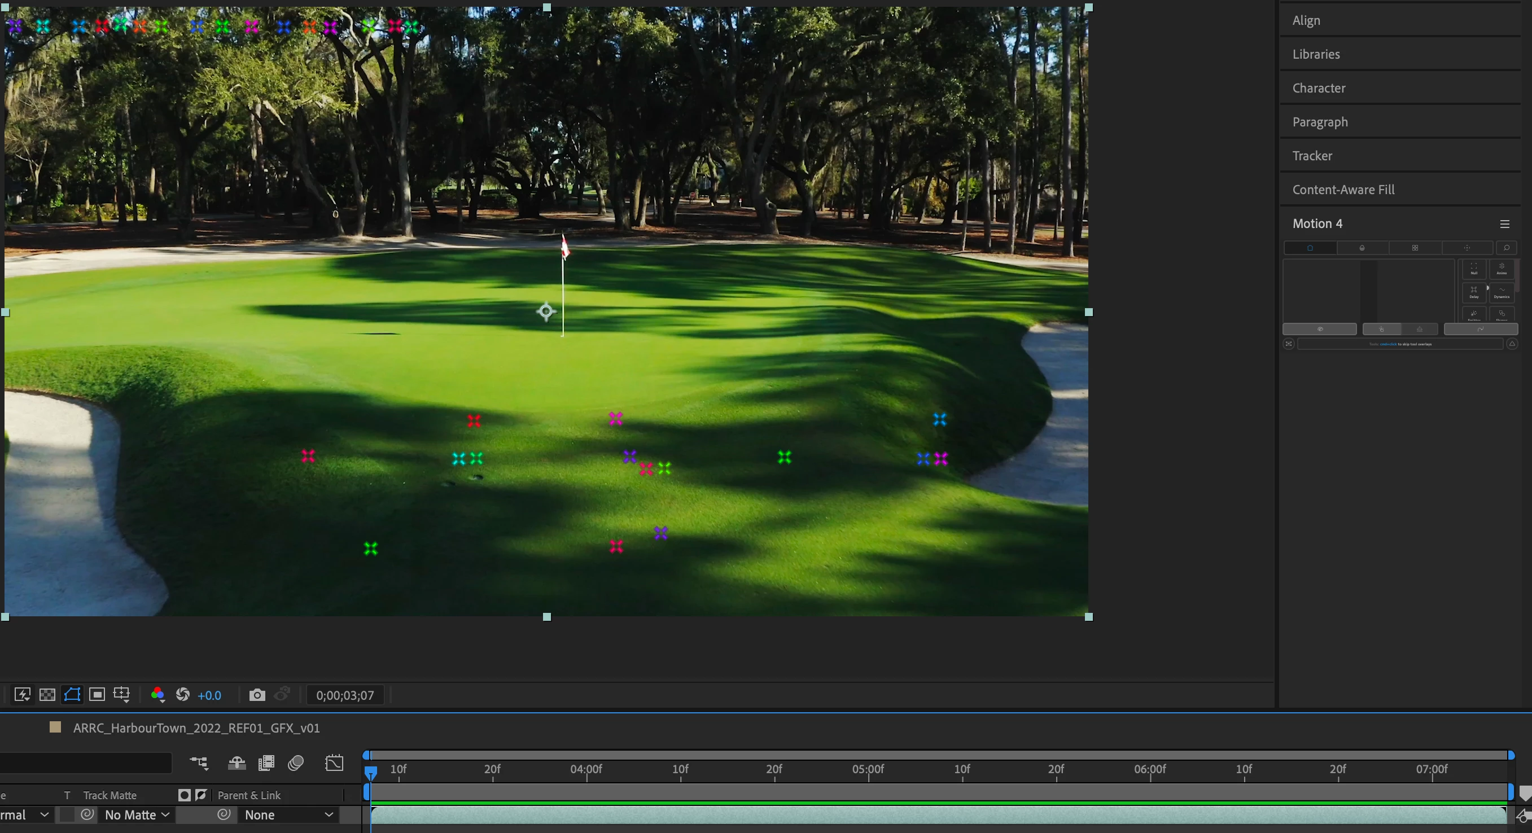Screen dimensions: 1532x833
Task: Toggle Mask and Shape Path Visibility
Action: pyautogui.click(x=72, y=695)
